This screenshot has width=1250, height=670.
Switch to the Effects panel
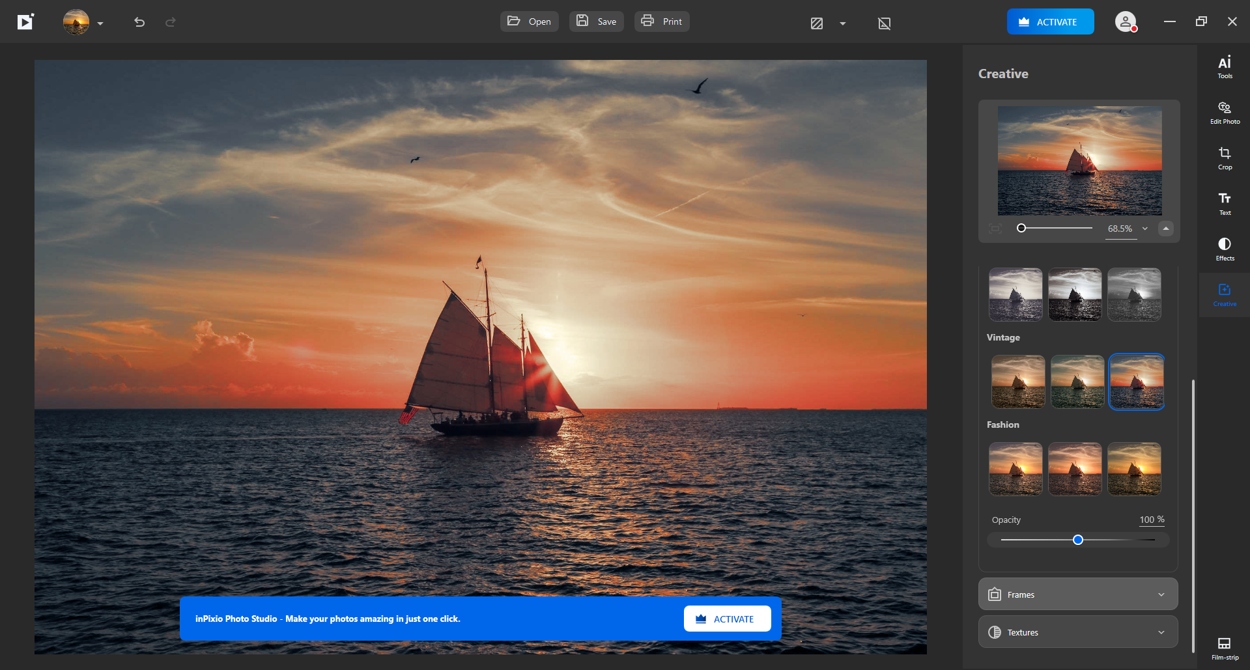coord(1224,247)
